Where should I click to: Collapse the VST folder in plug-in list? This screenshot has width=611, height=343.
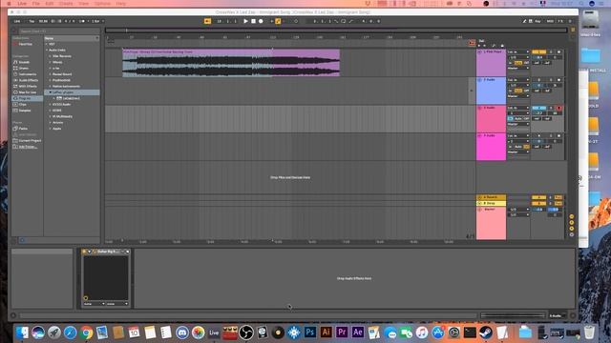point(47,44)
